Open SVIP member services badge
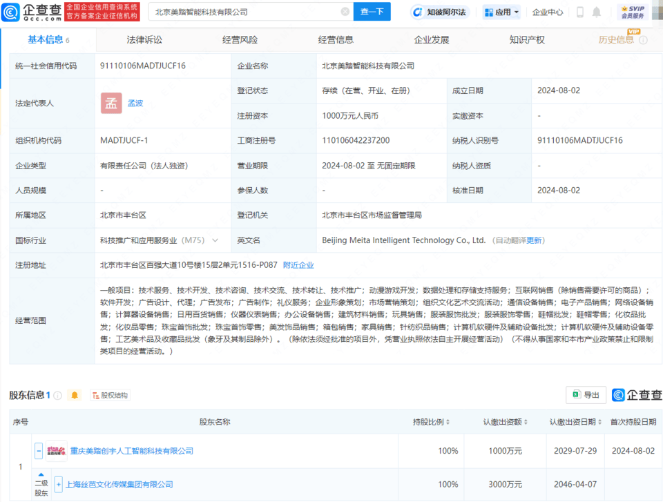 tap(633, 12)
